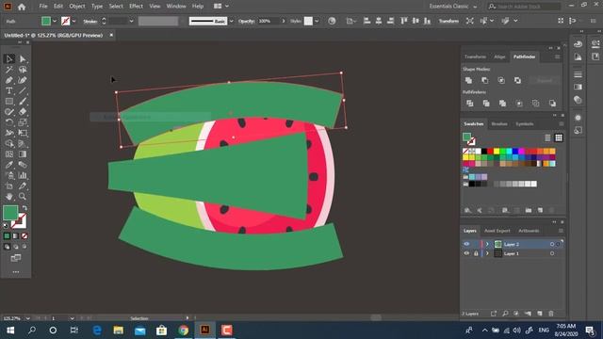Click target circle for Layer 1
603x339 pixels.
tap(552, 253)
